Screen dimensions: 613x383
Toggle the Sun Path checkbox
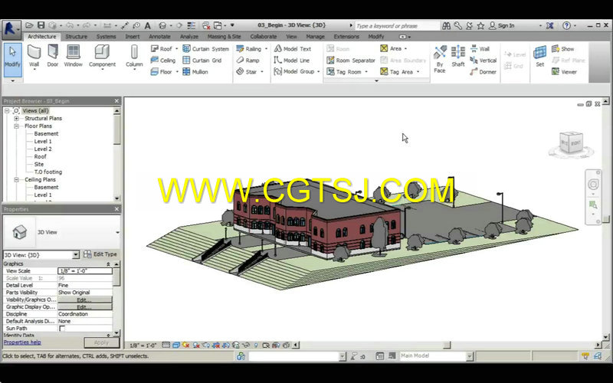click(62, 329)
